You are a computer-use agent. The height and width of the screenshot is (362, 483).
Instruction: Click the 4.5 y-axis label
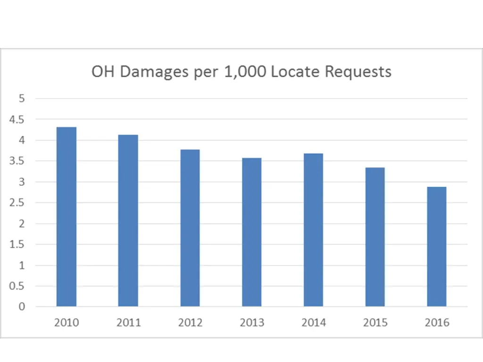point(17,120)
